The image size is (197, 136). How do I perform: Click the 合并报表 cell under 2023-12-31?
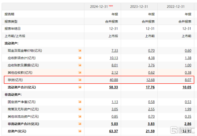pyautogui.click(x=148, y=21)
